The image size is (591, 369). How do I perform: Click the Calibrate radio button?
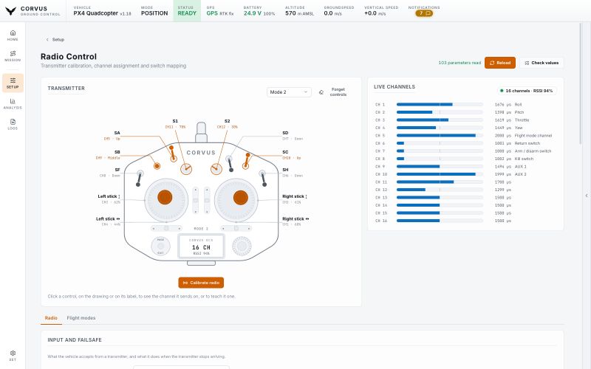(x=201, y=283)
